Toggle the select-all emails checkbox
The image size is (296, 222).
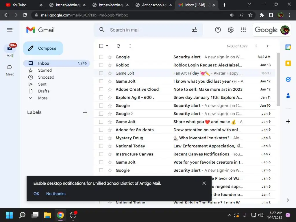coord(101,46)
